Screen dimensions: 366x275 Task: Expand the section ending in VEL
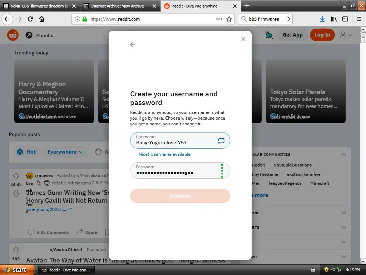pyautogui.click(x=343, y=257)
